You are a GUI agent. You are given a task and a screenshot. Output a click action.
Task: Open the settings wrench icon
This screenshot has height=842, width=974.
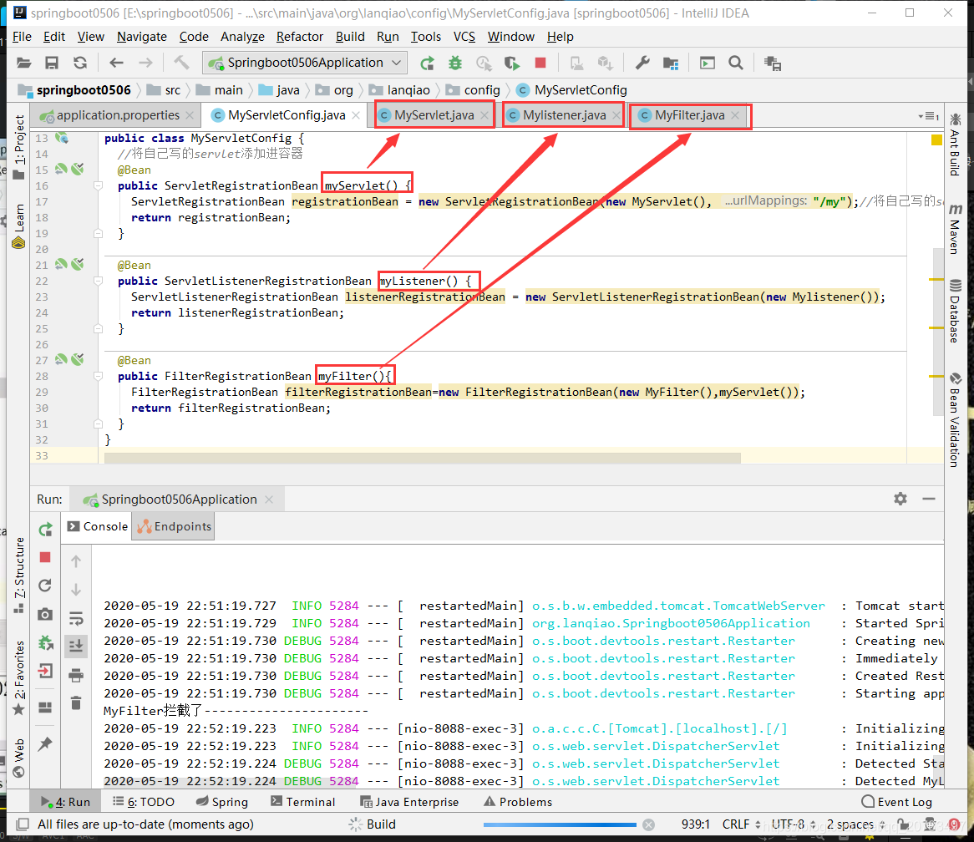click(x=642, y=63)
